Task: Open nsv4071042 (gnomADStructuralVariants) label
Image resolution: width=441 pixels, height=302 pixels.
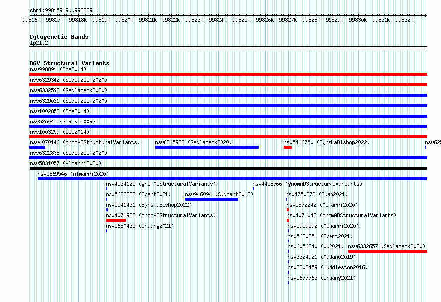Action: pos(341,215)
